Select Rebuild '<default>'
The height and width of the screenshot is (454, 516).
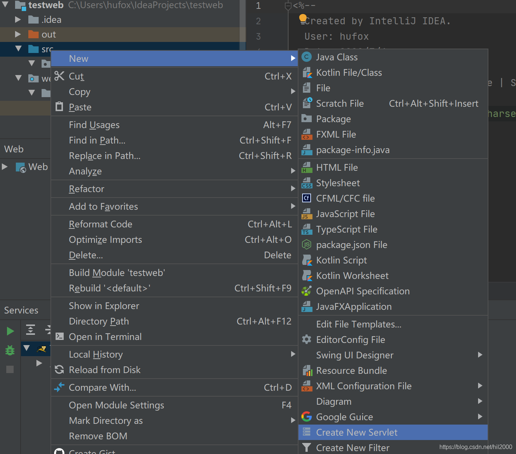tap(174, 288)
